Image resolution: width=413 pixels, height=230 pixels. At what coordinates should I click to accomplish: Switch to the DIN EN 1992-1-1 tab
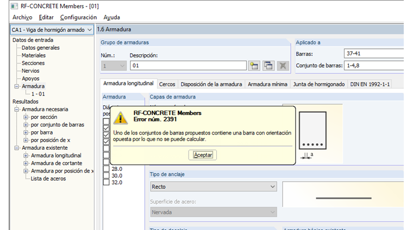click(x=370, y=84)
